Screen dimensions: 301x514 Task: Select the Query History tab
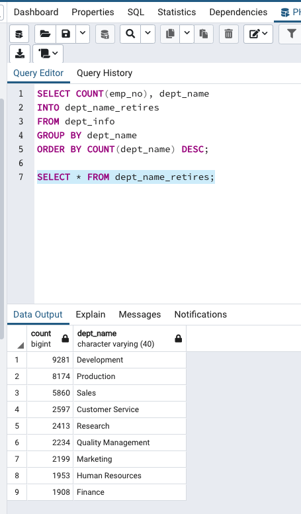[x=105, y=73]
